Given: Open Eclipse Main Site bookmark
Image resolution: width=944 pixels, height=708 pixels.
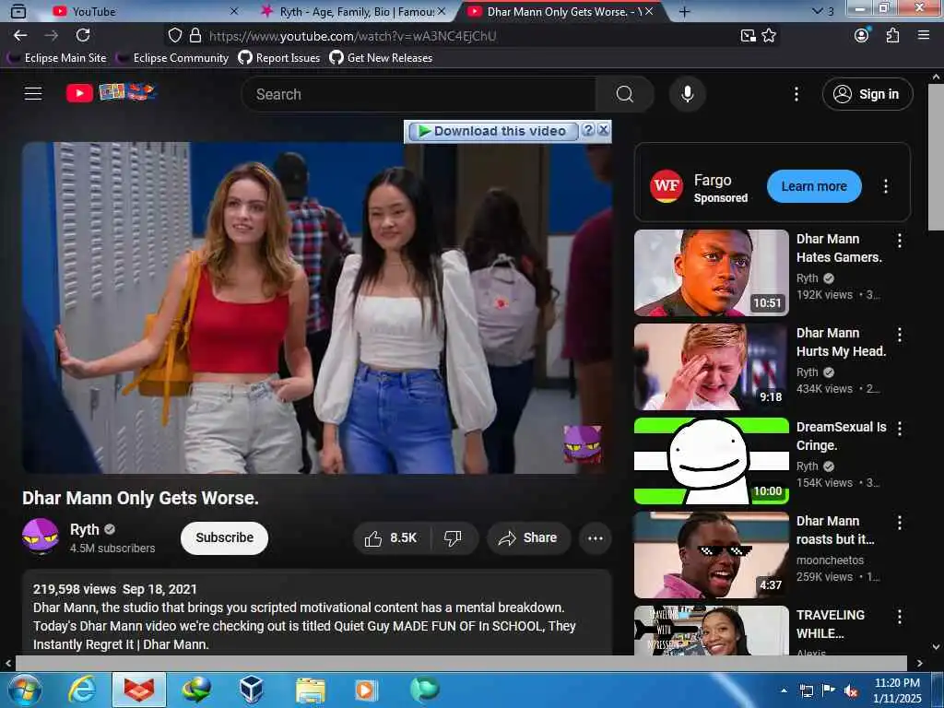Looking at the screenshot, I should 57,58.
